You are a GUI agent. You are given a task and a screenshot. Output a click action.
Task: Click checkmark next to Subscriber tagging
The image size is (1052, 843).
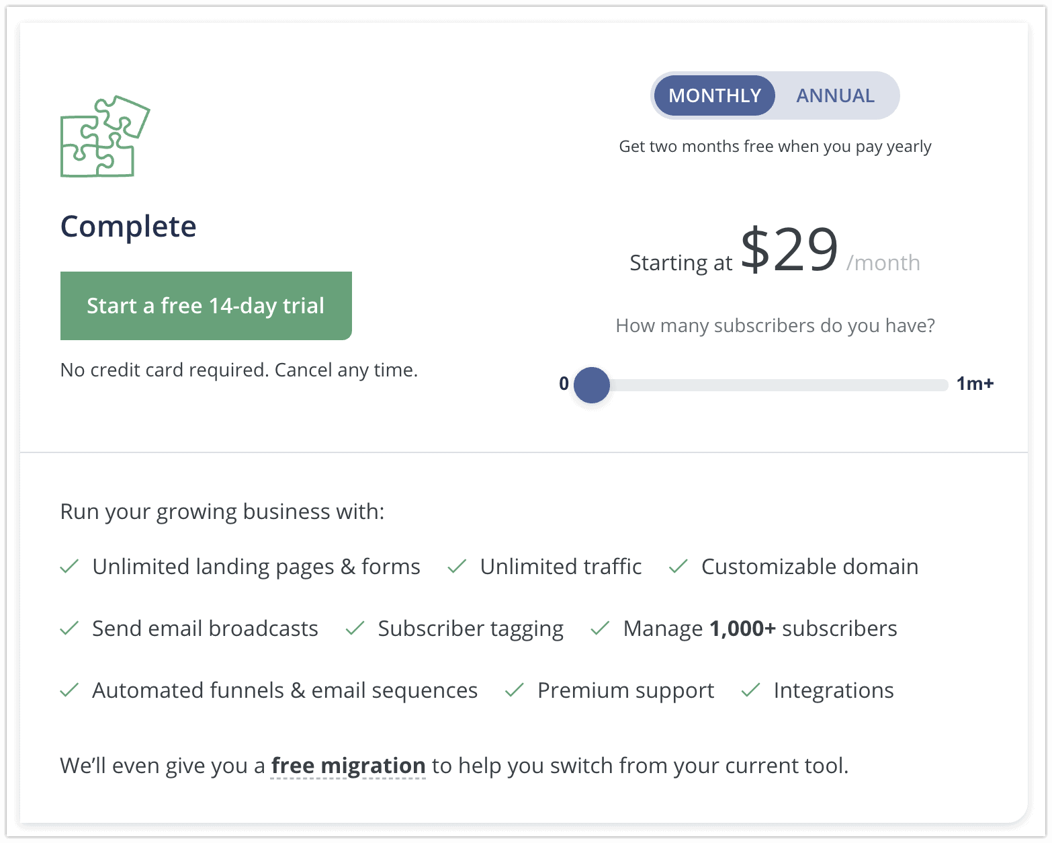[355, 629]
